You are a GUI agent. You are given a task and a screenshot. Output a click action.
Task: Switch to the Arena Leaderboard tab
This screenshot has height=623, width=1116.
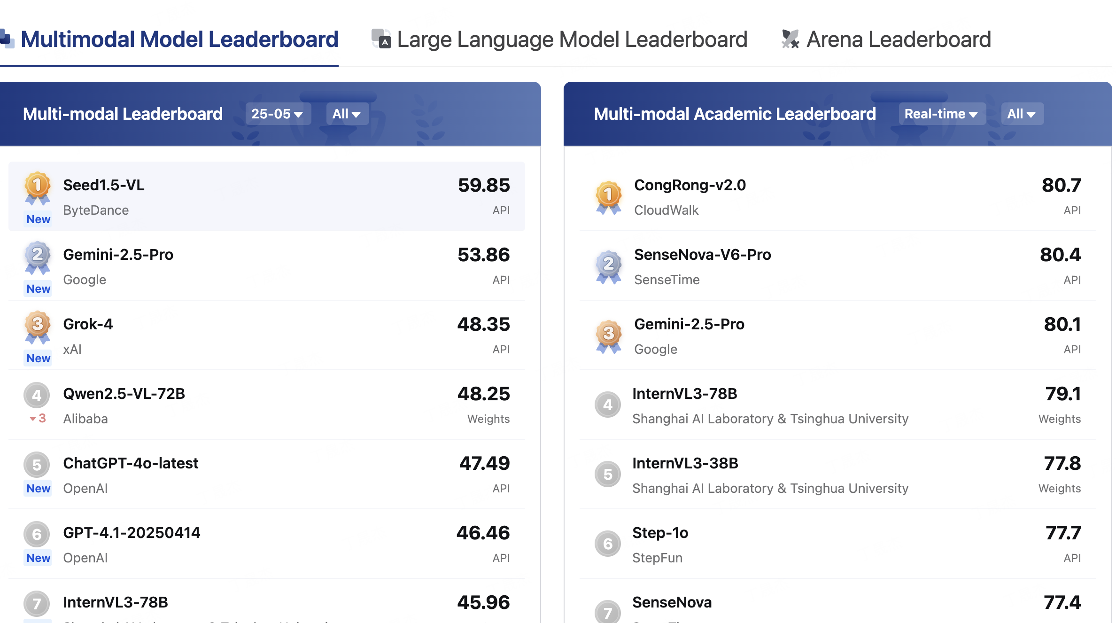[x=898, y=39]
